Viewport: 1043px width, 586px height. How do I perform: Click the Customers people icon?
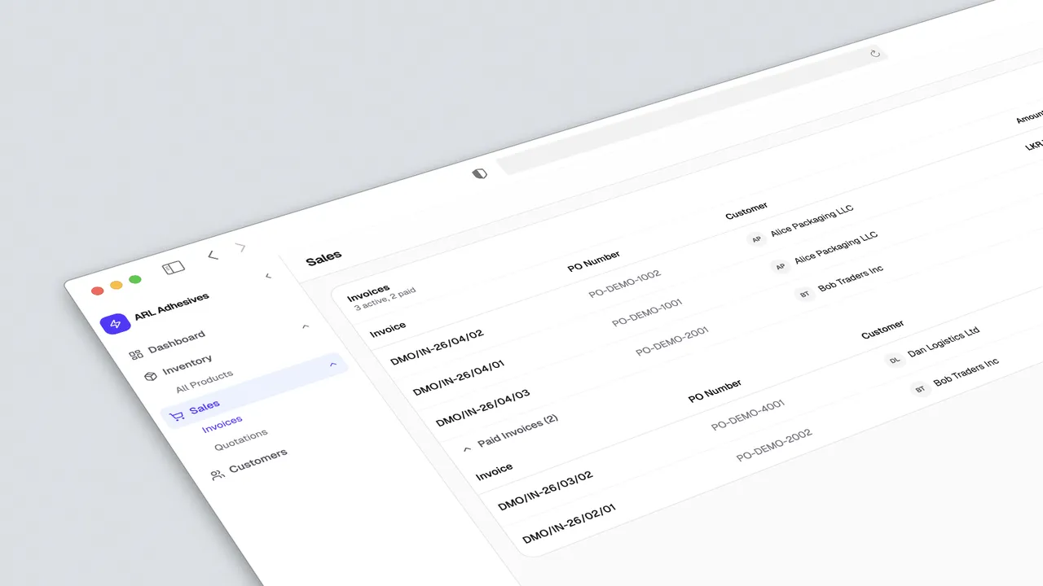click(217, 474)
